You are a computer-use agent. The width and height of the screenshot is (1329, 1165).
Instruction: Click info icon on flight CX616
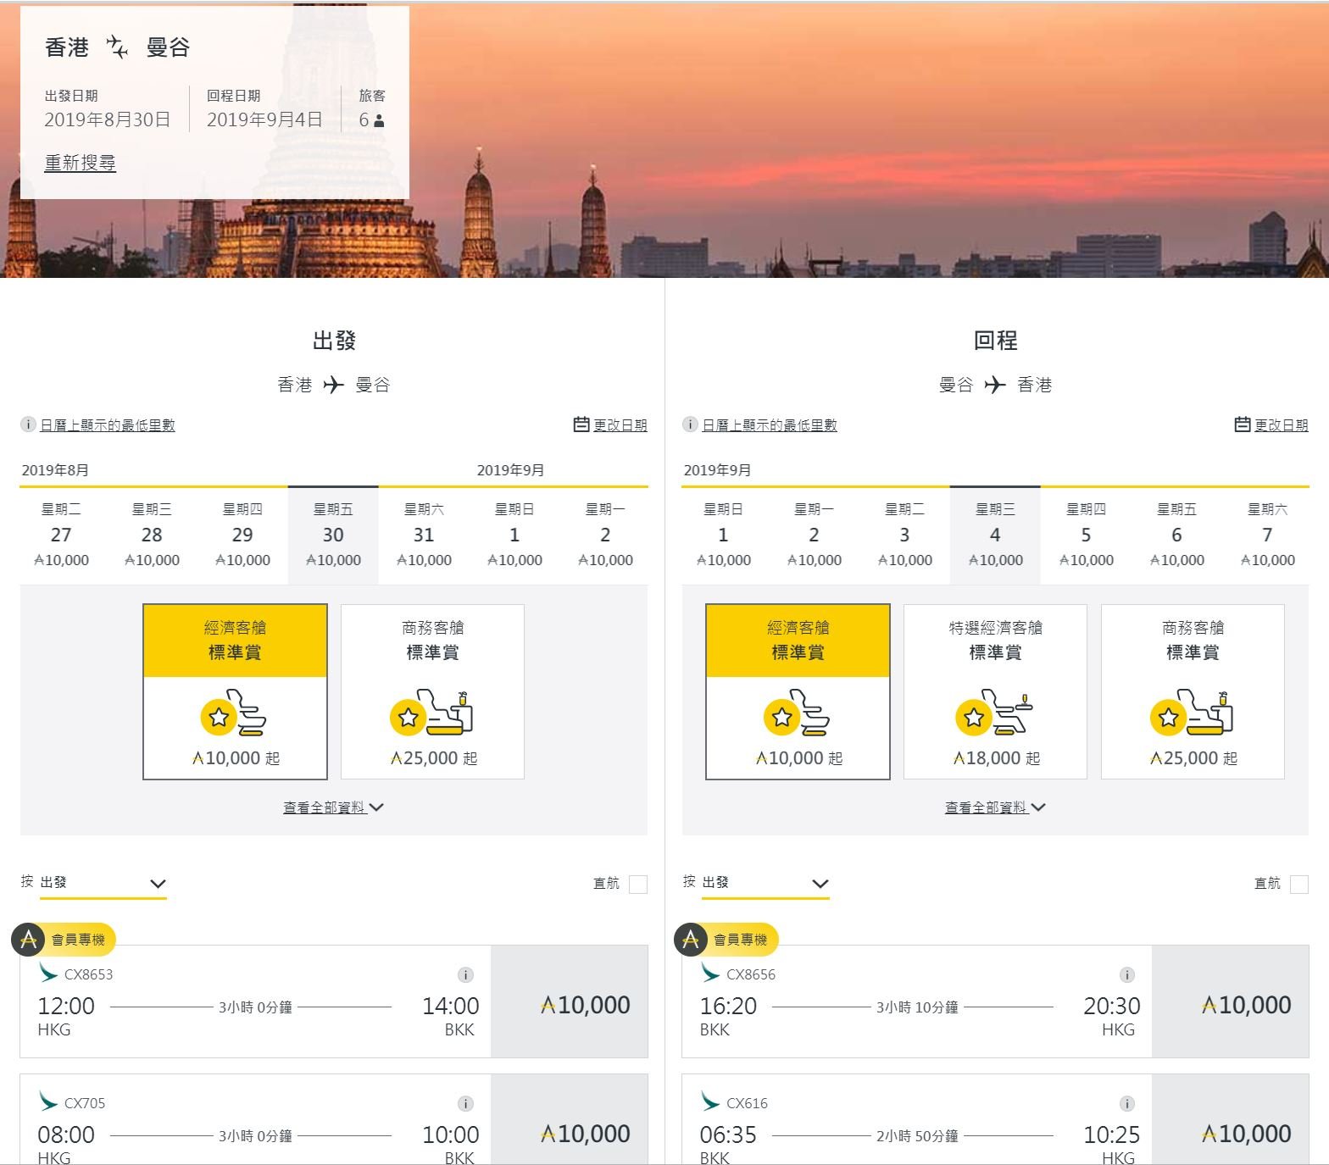tap(1126, 1103)
